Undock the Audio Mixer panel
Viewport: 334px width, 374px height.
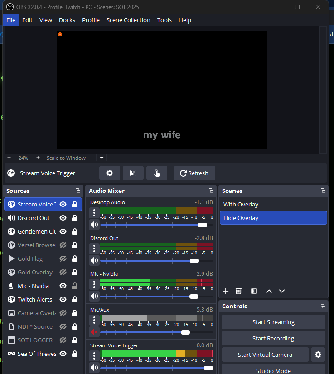[211, 191]
